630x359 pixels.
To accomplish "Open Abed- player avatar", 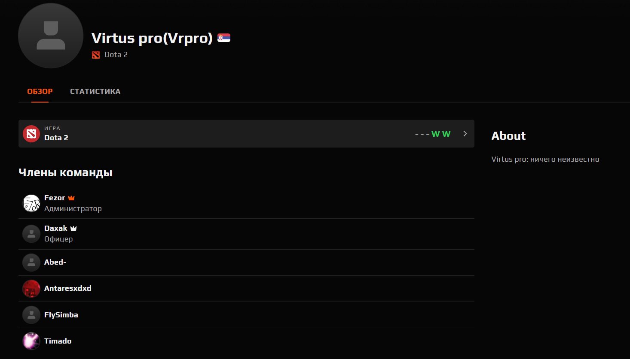I will (x=31, y=262).
